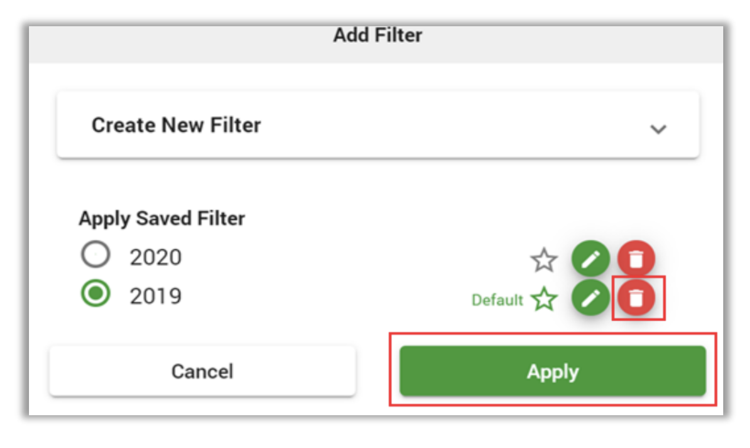Click the Create New Filter title text
The height and width of the screenshot is (448, 750).
pos(176,125)
